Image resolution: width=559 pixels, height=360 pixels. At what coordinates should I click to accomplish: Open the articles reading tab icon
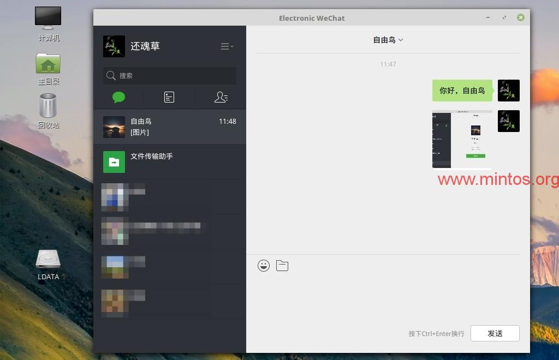[x=169, y=97]
